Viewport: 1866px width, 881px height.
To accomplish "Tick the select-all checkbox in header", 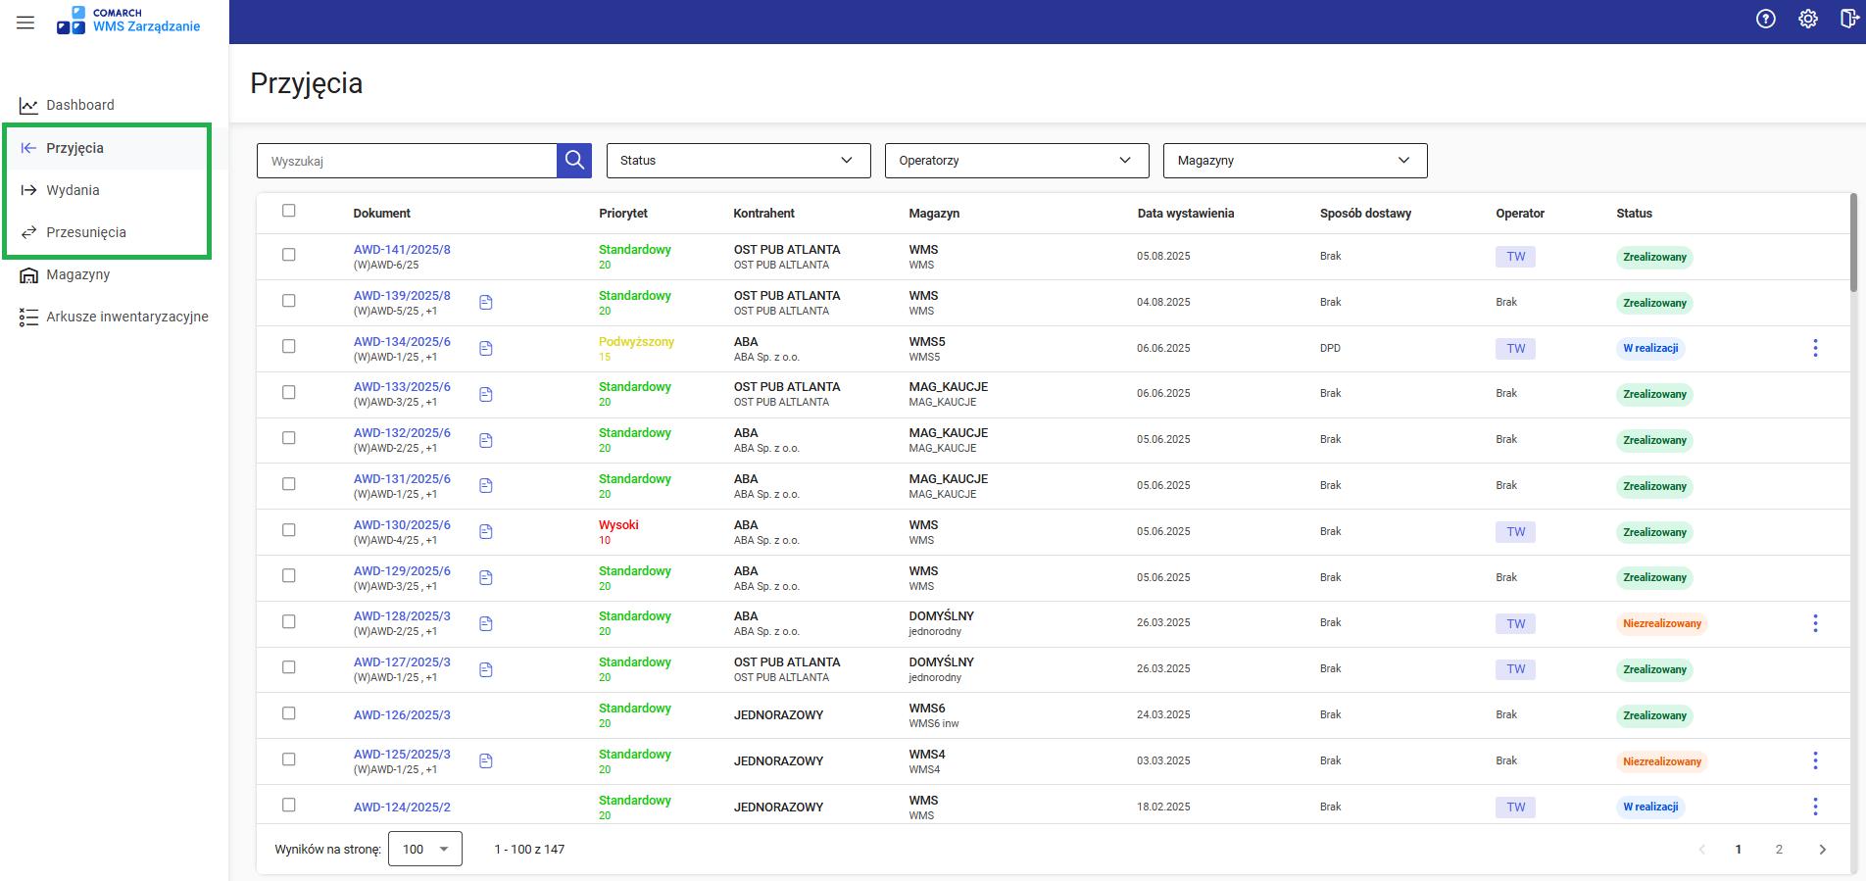I will pos(288,211).
